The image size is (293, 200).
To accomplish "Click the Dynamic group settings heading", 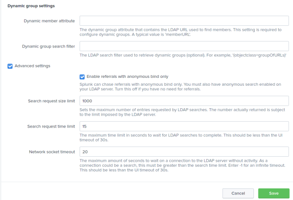I will point(31,6).
